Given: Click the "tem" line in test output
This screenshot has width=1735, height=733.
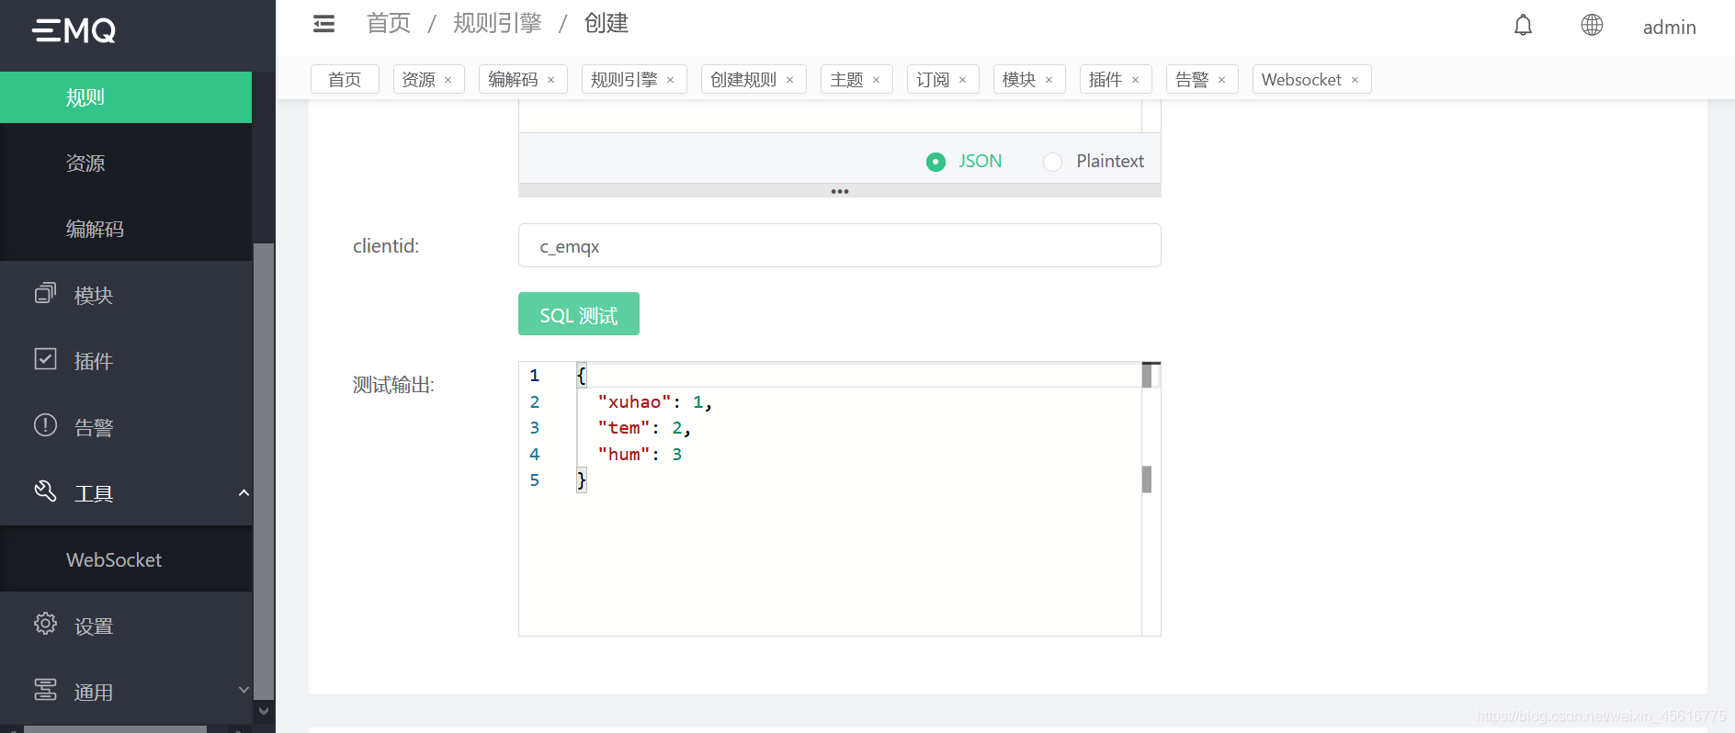Looking at the screenshot, I should coord(643,427).
